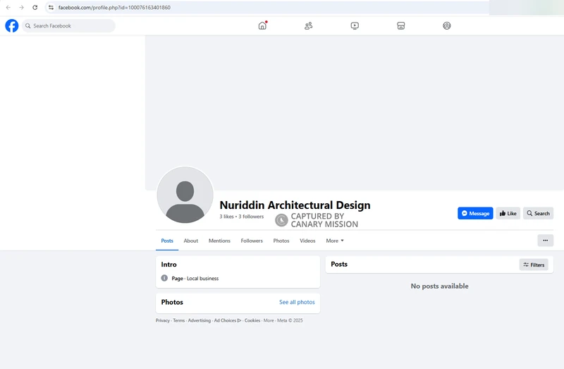Focus the Search Facebook field
Screen dimensions: 564x369
tap(68, 25)
